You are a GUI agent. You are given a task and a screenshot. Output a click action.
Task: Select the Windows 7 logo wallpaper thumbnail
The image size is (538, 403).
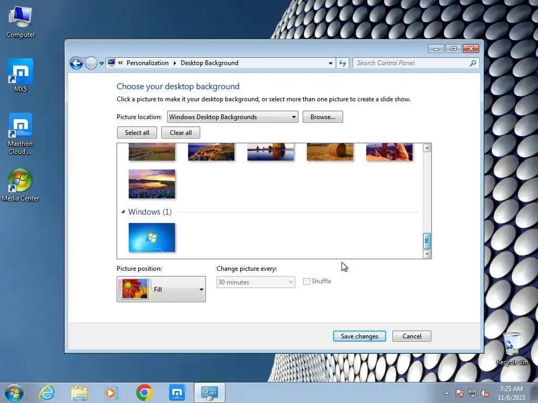tap(152, 238)
